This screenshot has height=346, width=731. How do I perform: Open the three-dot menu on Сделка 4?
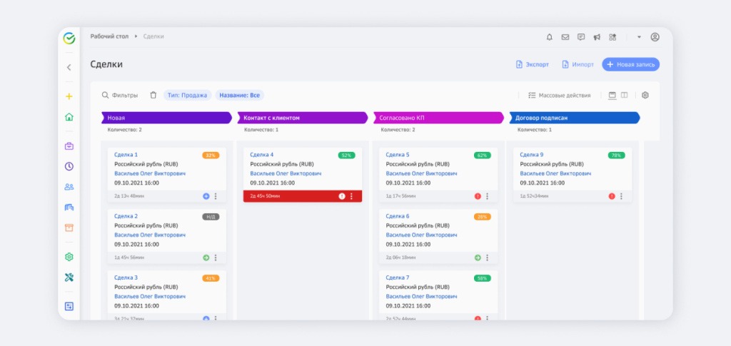click(x=351, y=196)
